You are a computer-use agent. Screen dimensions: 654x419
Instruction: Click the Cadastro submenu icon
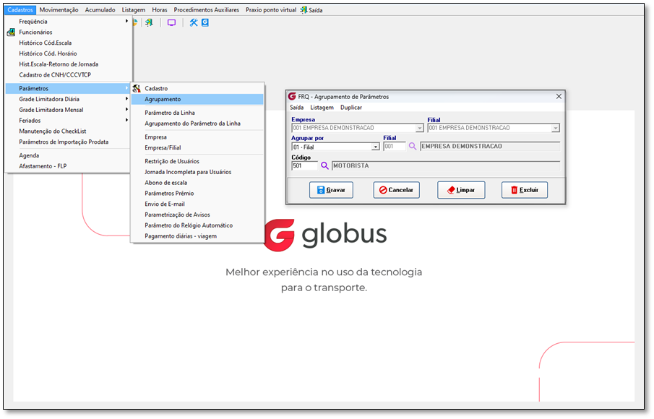point(137,88)
